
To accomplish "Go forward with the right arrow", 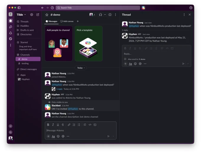I will pos(47,8).
